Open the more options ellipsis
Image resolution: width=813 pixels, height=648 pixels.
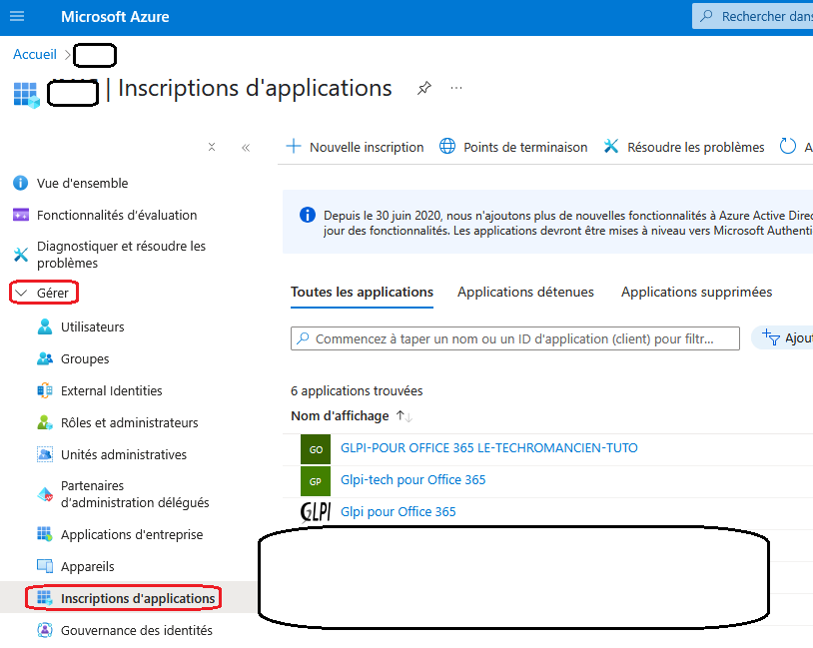[x=456, y=88]
